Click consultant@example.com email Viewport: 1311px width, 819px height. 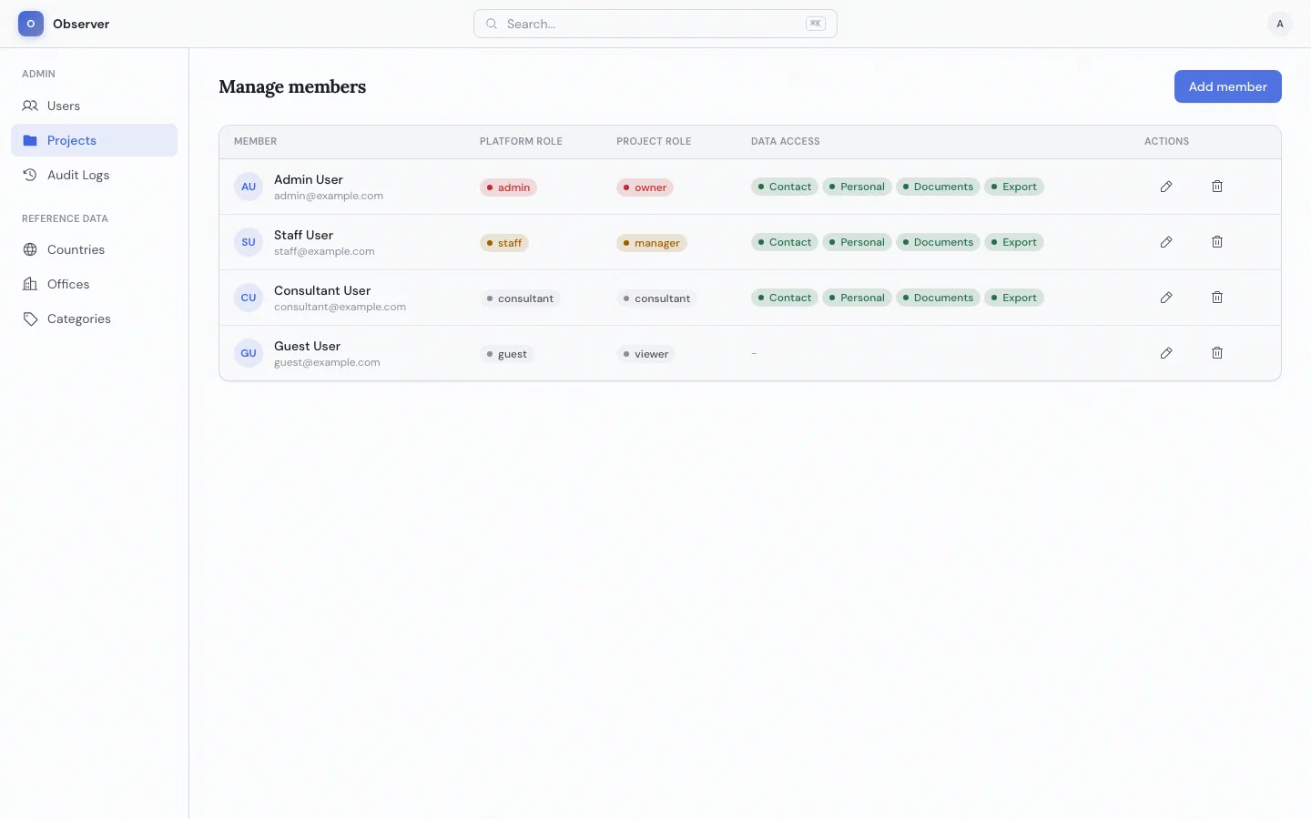[340, 307]
